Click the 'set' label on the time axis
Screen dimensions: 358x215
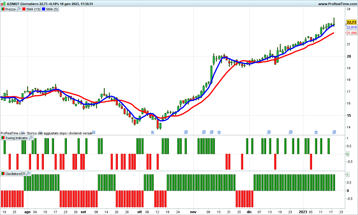(84, 212)
